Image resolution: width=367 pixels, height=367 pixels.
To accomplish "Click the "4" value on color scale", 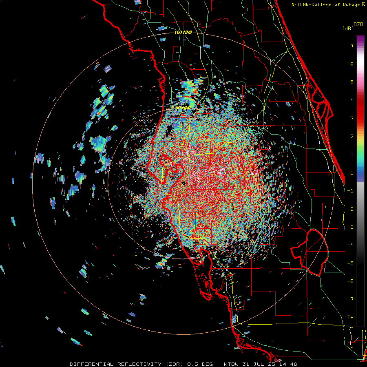I will tap(352, 100).
